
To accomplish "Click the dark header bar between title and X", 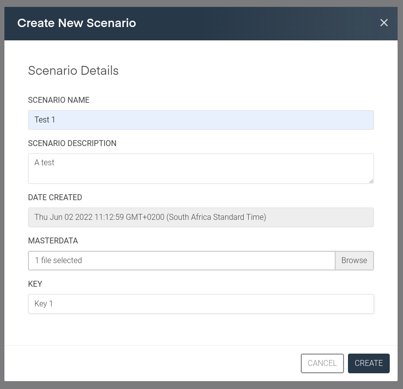I will (x=256, y=23).
